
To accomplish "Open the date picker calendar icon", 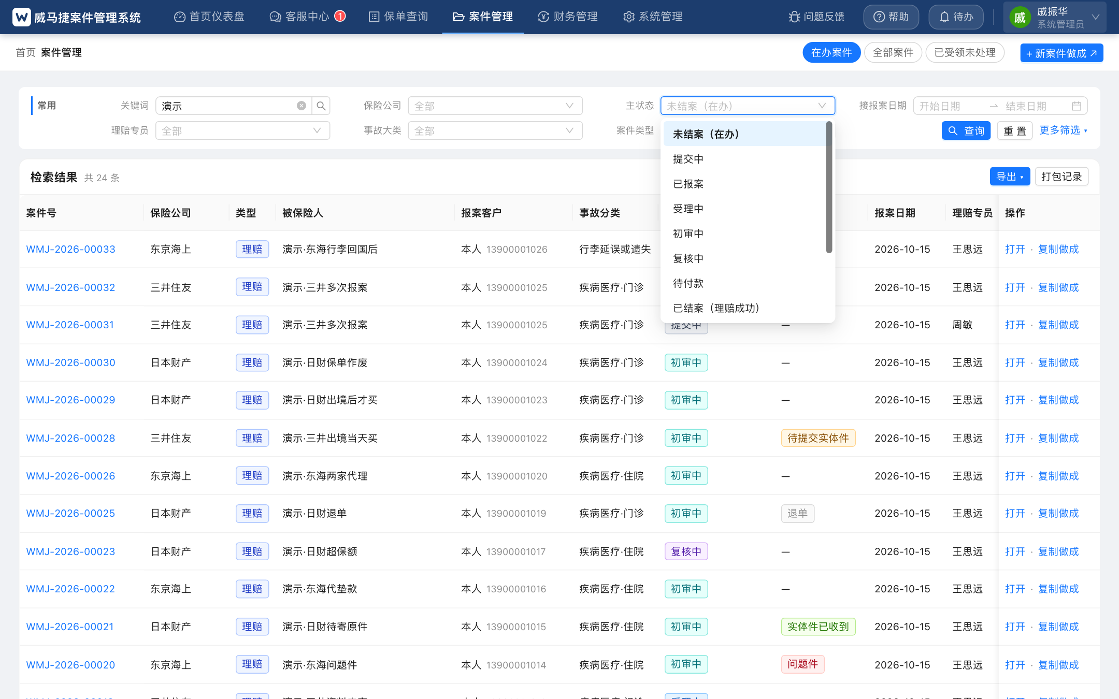I will point(1077,106).
